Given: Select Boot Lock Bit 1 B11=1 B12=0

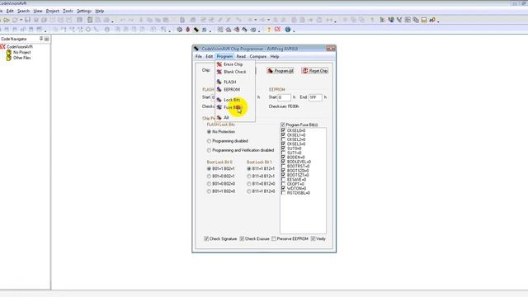Looking at the screenshot, I should click(249, 191).
